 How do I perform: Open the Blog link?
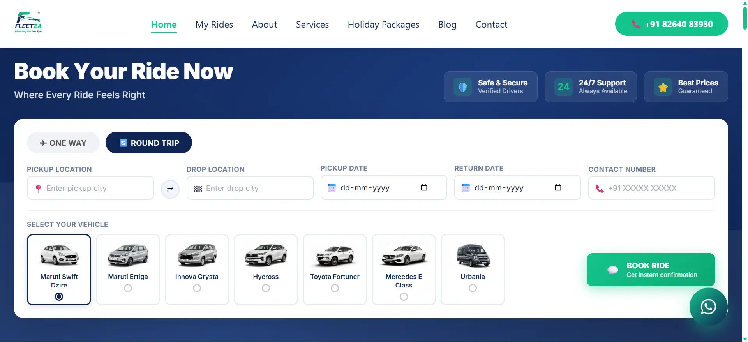coord(447,25)
